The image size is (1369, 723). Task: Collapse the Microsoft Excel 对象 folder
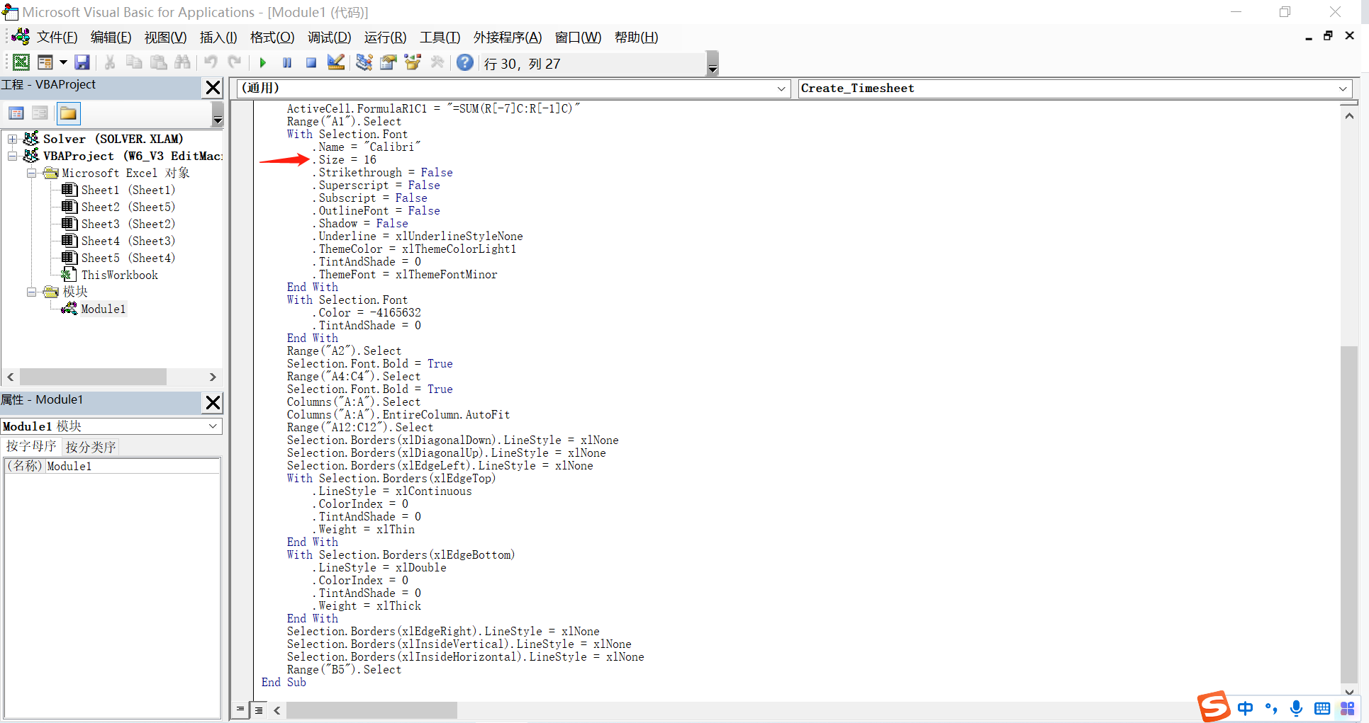pyautogui.click(x=31, y=173)
